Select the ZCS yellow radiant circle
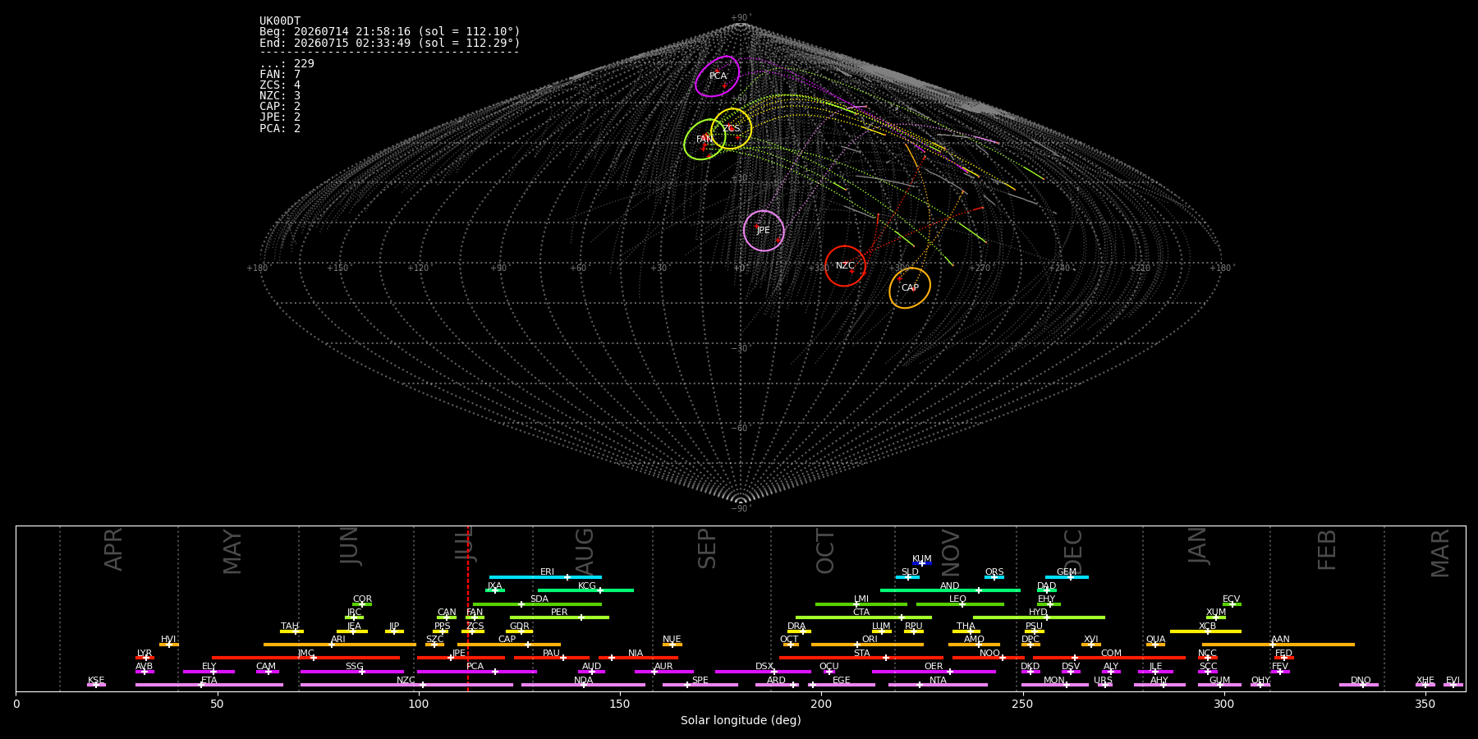This screenshot has width=1478, height=739. (731, 129)
